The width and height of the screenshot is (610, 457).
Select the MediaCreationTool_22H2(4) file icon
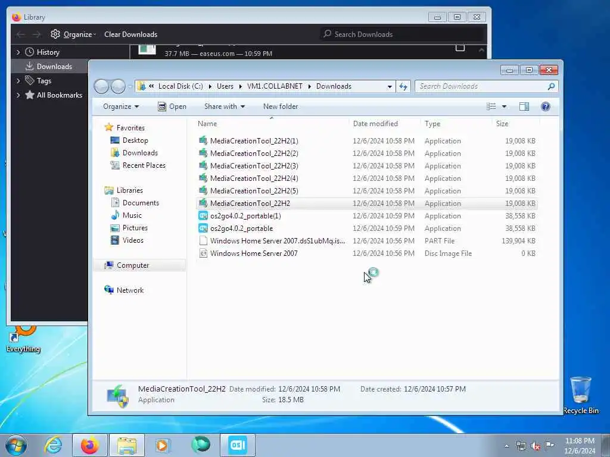point(203,178)
